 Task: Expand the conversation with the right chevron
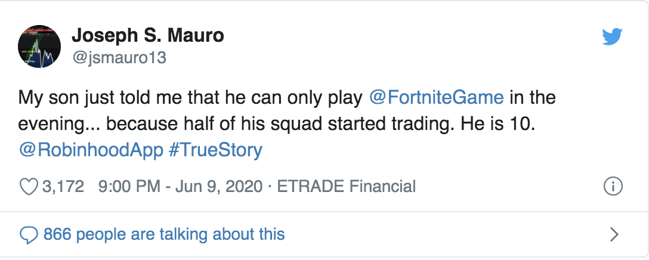614,234
